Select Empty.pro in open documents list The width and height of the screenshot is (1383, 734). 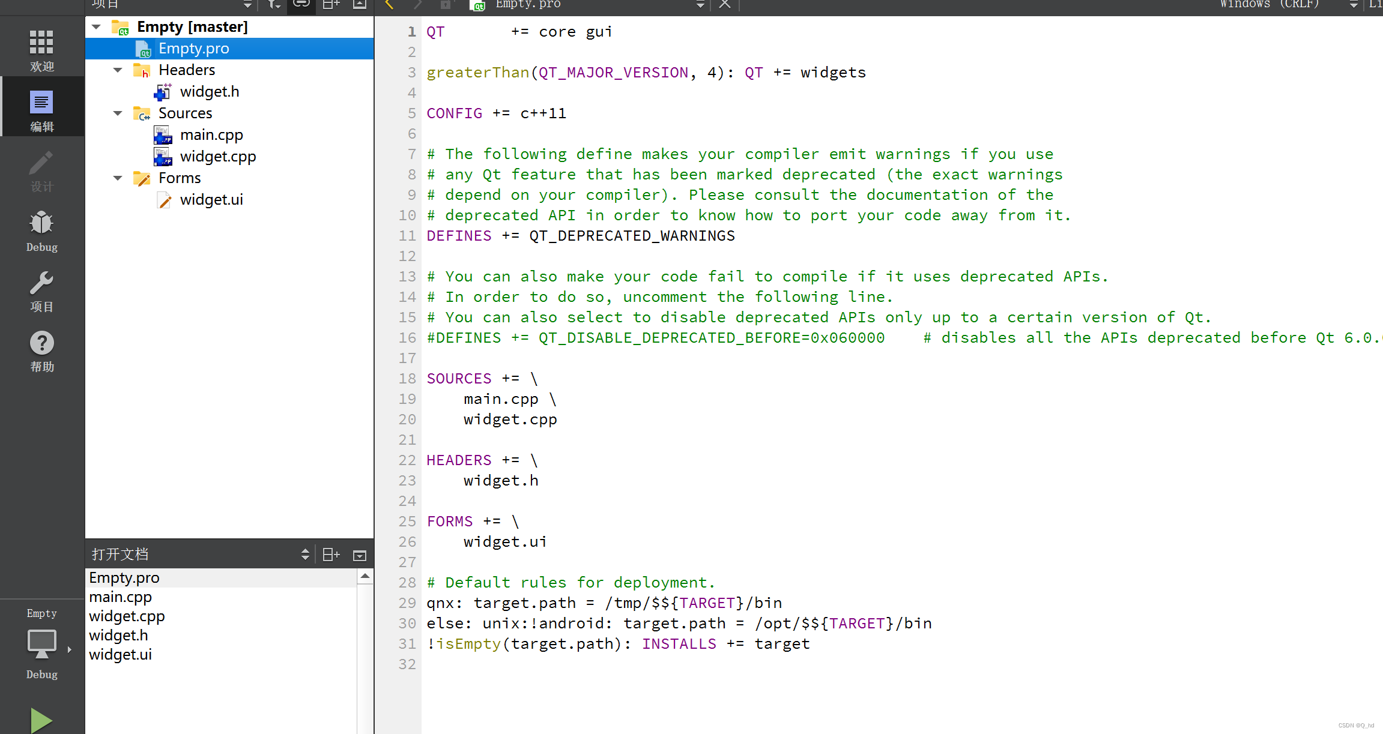[x=221, y=578]
